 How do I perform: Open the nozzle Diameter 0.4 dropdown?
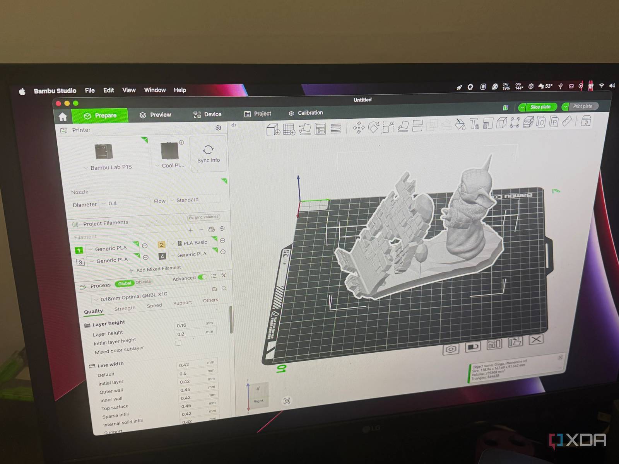click(124, 203)
